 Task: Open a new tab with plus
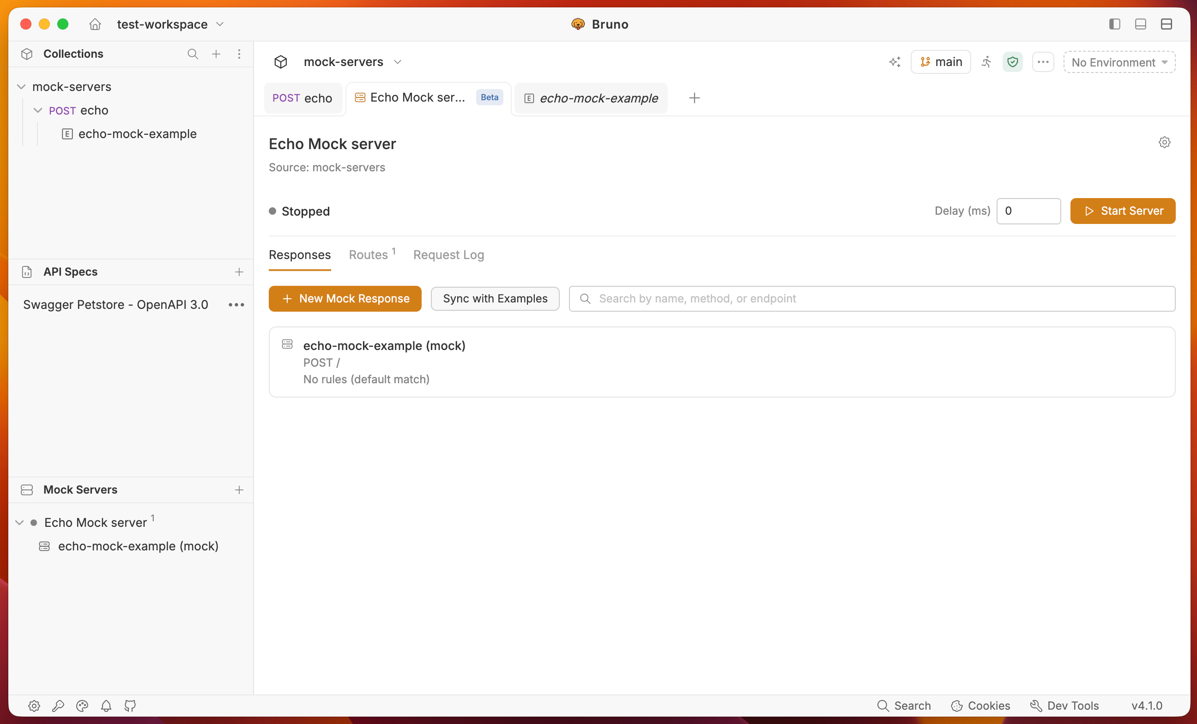[x=694, y=98]
